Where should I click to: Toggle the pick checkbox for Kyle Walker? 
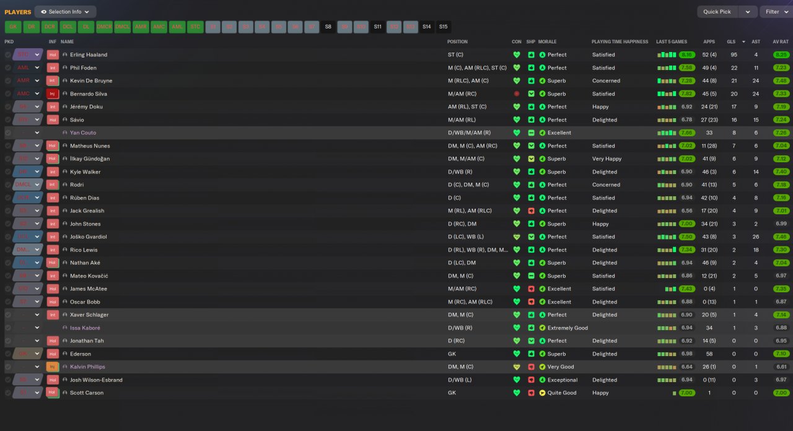click(7, 172)
